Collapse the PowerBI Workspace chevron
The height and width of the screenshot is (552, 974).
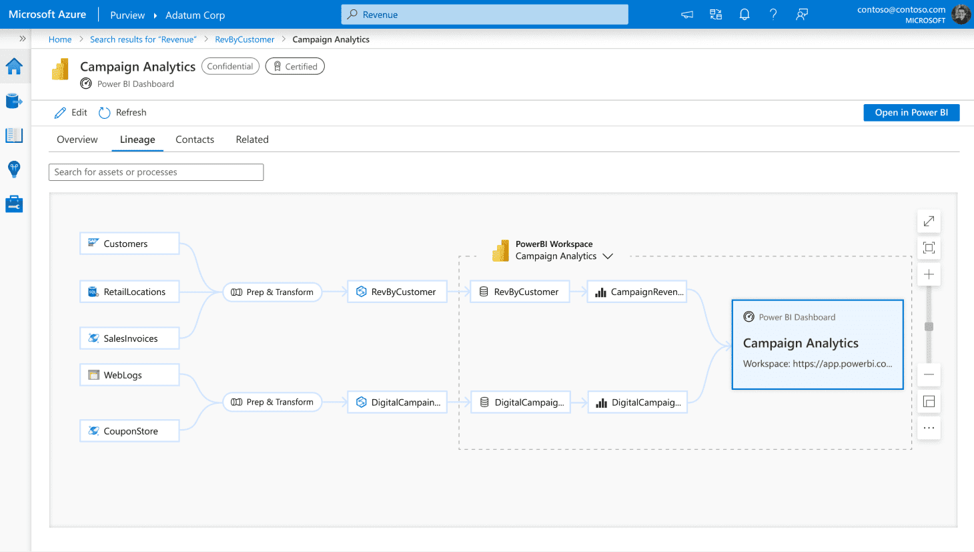pyautogui.click(x=608, y=256)
